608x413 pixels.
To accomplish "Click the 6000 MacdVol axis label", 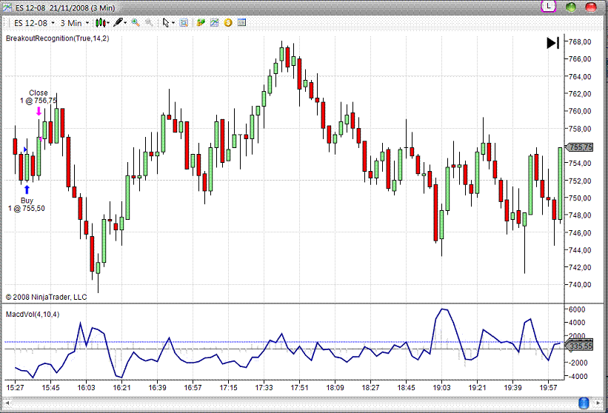I will pos(577,309).
